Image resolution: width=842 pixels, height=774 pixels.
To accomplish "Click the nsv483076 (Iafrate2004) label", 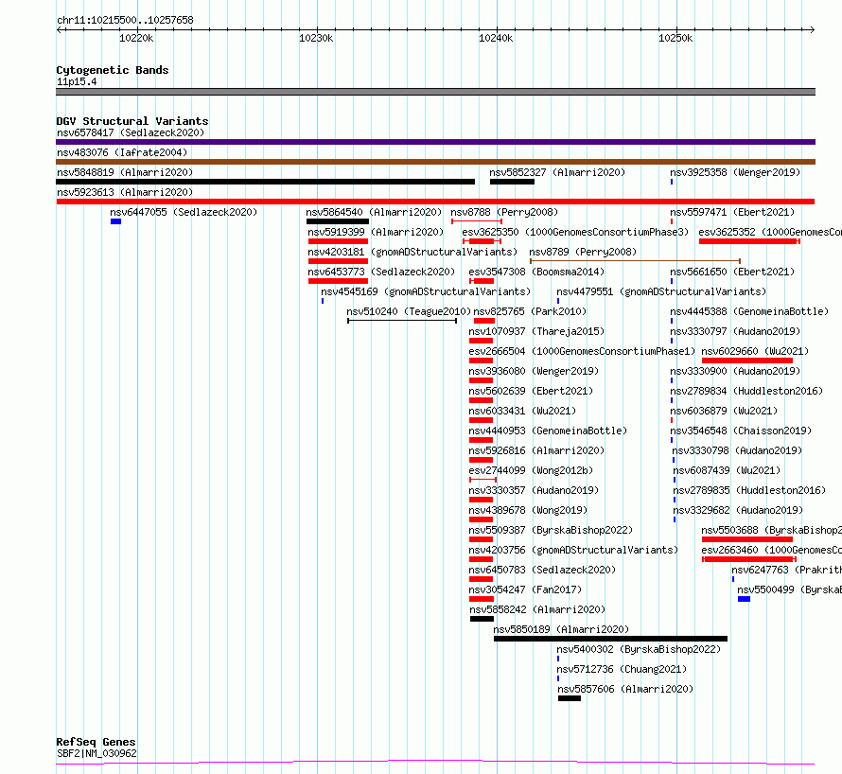I will click(122, 152).
